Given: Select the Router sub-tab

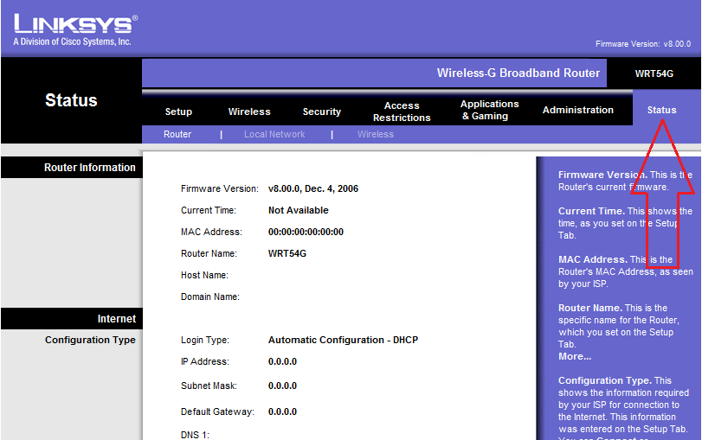Looking at the screenshot, I should pyautogui.click(x=177, y=134).
